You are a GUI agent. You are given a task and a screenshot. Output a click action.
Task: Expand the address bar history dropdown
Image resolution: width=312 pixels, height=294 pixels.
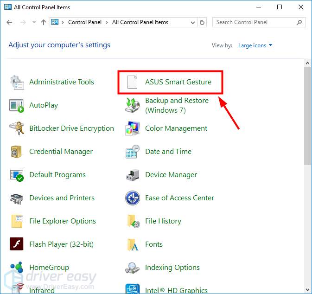[x=192, y=23]
